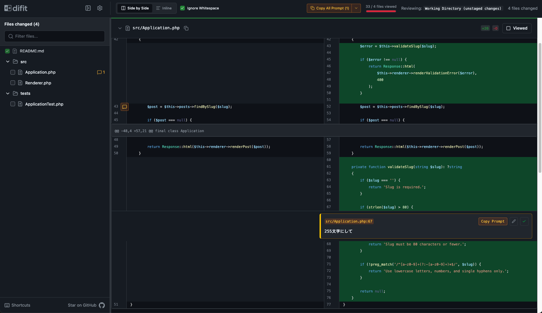Collapse the sidebar panel icon
The height and width of the screenshot is (313, 542).
pyautogui.click(x=88, y=8)
